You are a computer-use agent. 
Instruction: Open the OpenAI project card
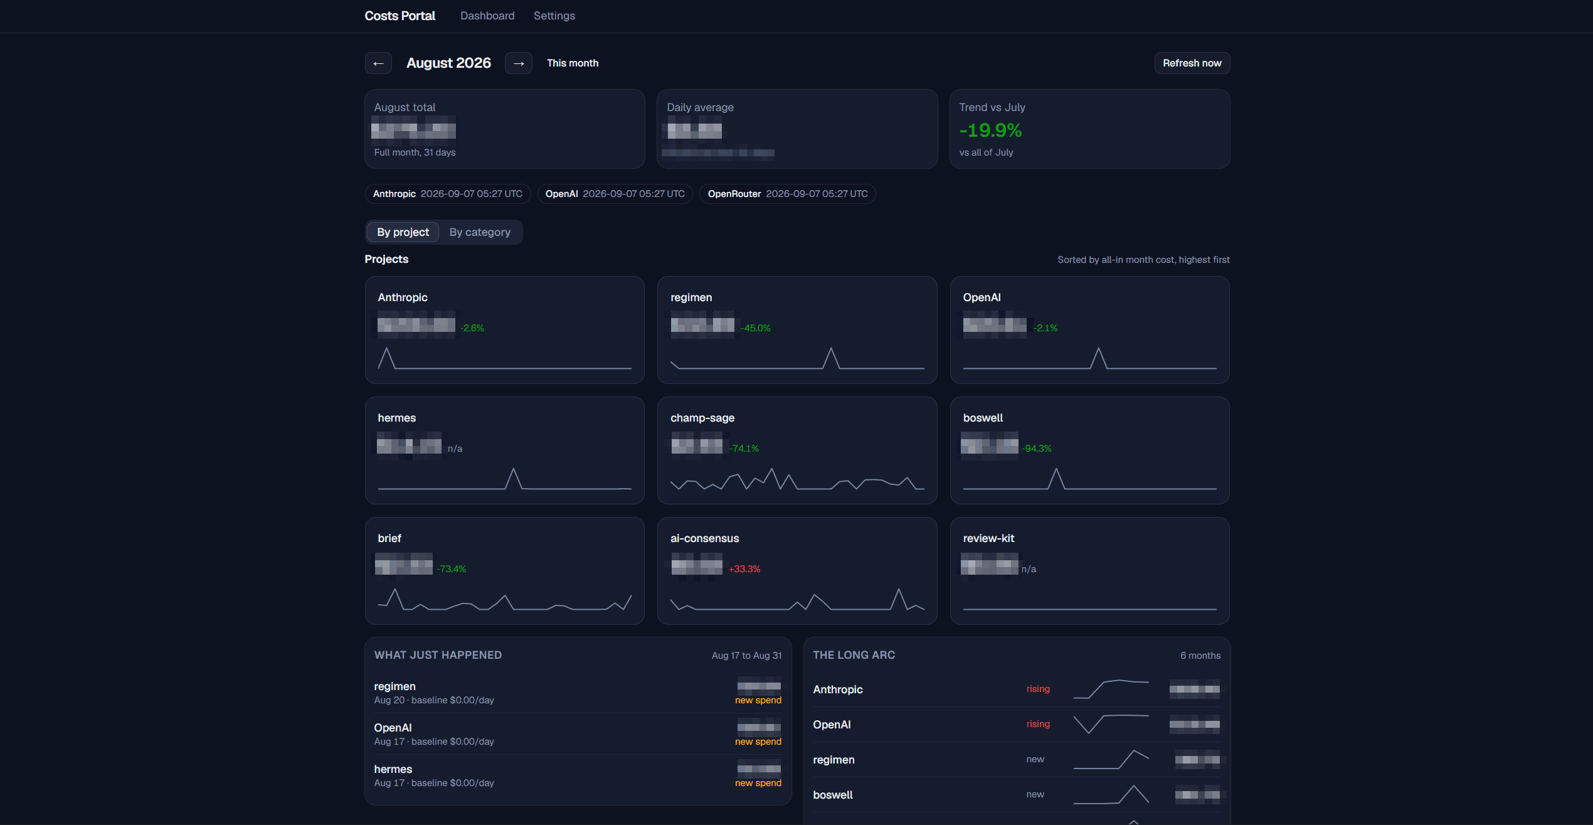[x=1090, y=330]
